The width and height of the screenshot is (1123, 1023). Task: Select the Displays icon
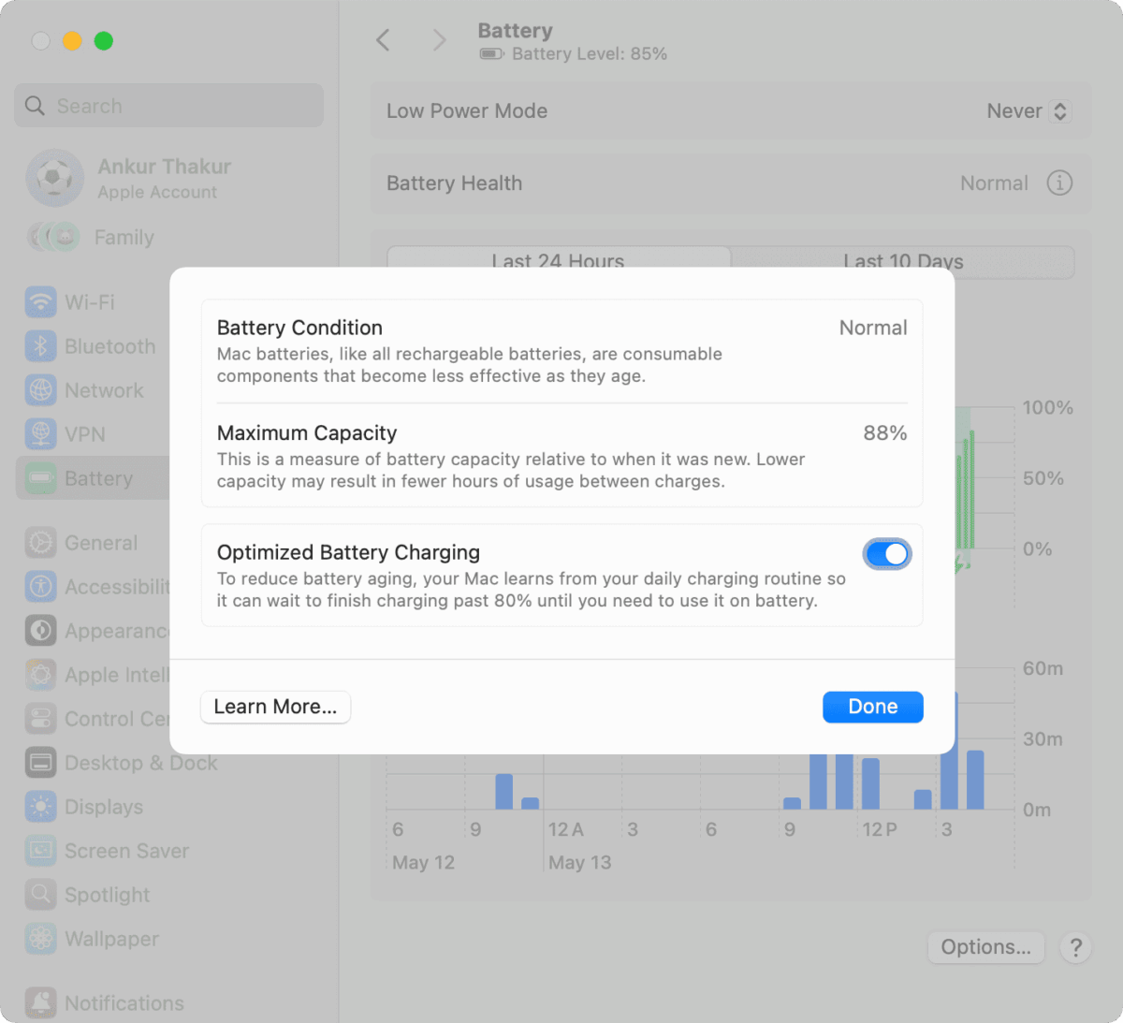pyautogui.click(x=41, y=807)
